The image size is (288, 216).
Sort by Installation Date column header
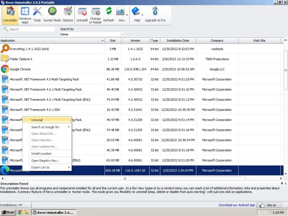click(x=178, y=40)
